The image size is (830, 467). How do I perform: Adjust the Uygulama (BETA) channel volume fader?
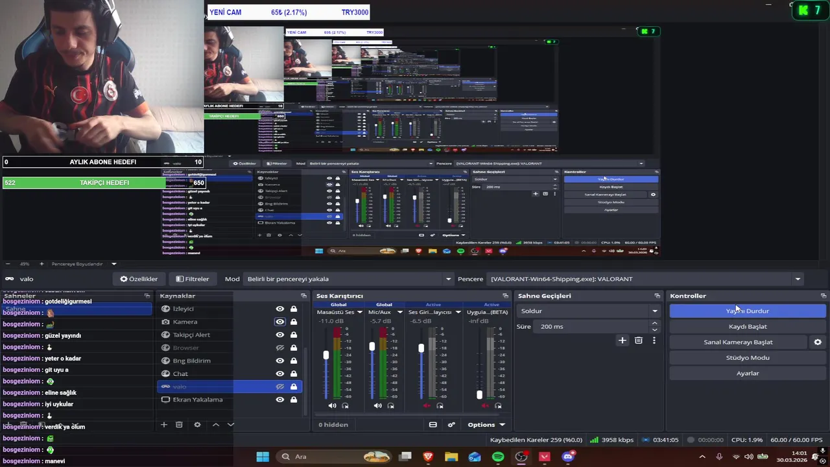coord(479,394)
